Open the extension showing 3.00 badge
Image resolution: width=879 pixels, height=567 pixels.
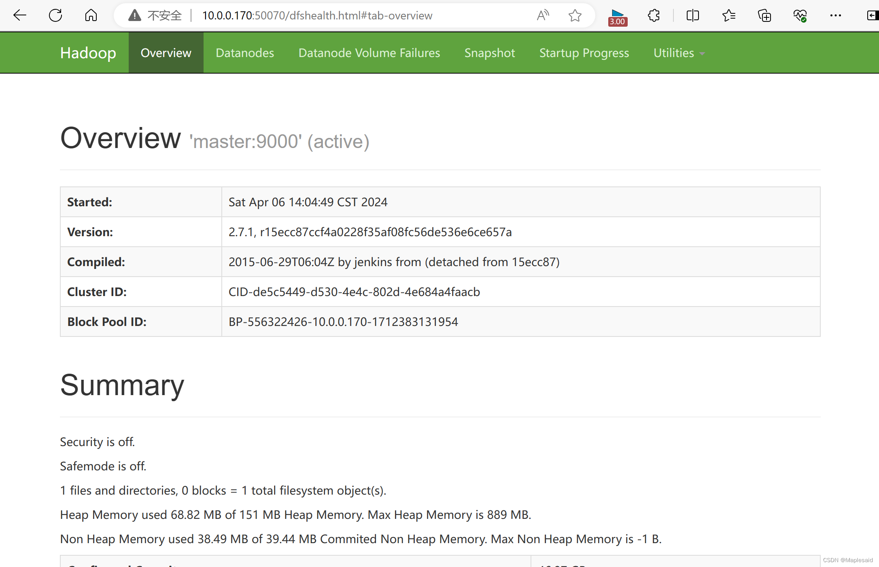click(x=618, y=17)
